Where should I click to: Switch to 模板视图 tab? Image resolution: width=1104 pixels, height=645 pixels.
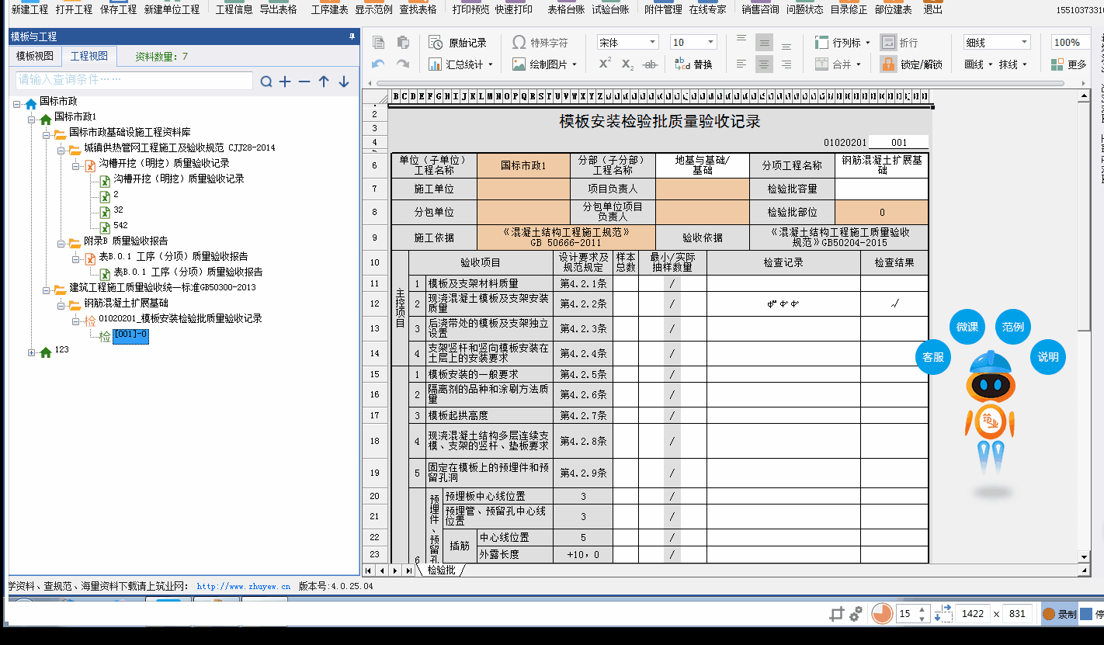(x=35, y=56)
